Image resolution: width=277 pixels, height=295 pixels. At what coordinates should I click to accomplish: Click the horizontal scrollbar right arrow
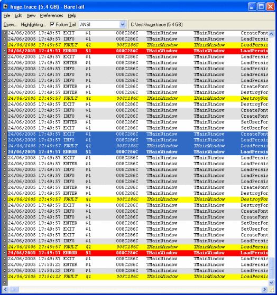coord(265,289)
